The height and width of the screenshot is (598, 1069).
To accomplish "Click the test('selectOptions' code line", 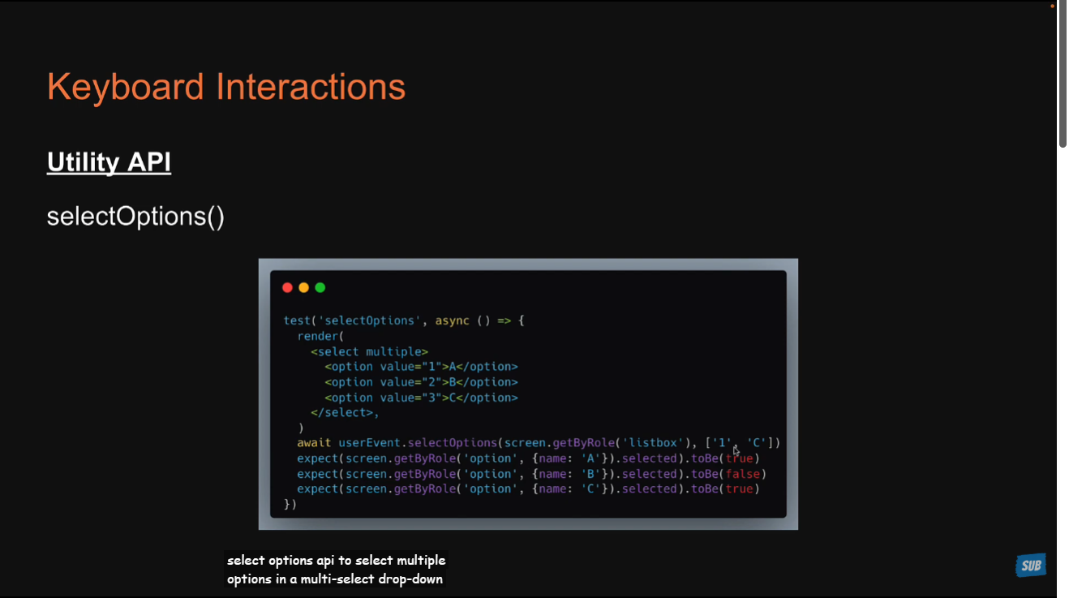I will click(403, 321).
